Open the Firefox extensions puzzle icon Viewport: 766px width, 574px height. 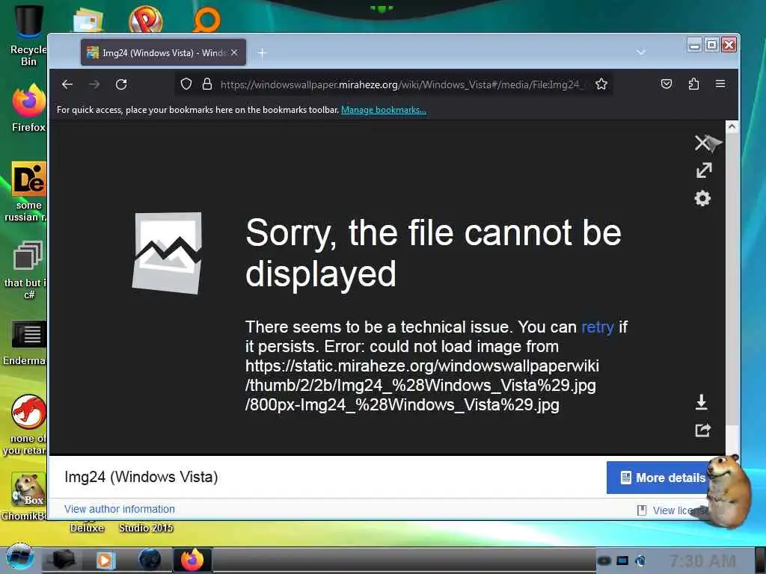pyautogui.click(x=693, y=84)
